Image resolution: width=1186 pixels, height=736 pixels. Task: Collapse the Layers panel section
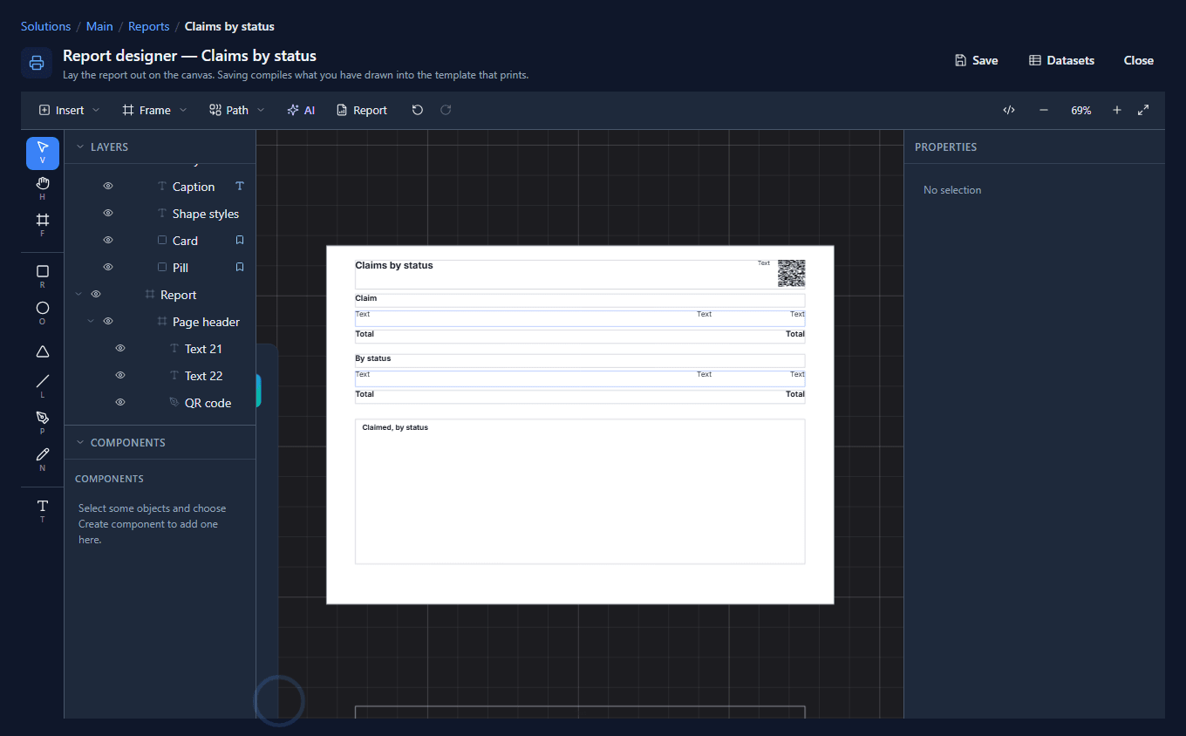pyautogui.click(x=80, y=147)
